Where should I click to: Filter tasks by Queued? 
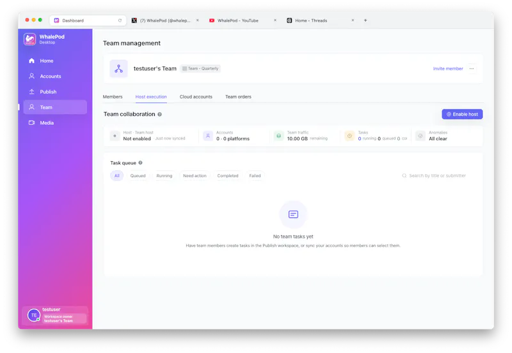(x=138, y=175)
